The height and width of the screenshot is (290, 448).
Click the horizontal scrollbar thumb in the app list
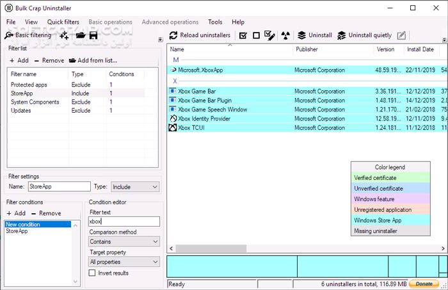coord(211,248)
